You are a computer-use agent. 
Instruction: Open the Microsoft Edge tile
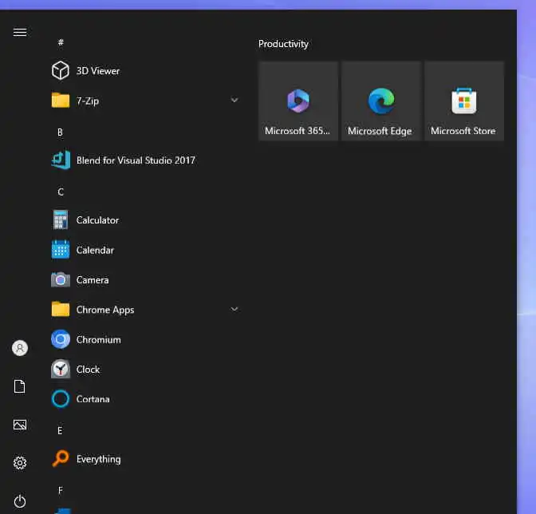pyautogui.click(x=381, y=101)
